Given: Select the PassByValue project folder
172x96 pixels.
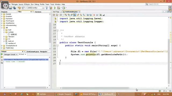Looking at the screenshot, I should click(10, 48).
